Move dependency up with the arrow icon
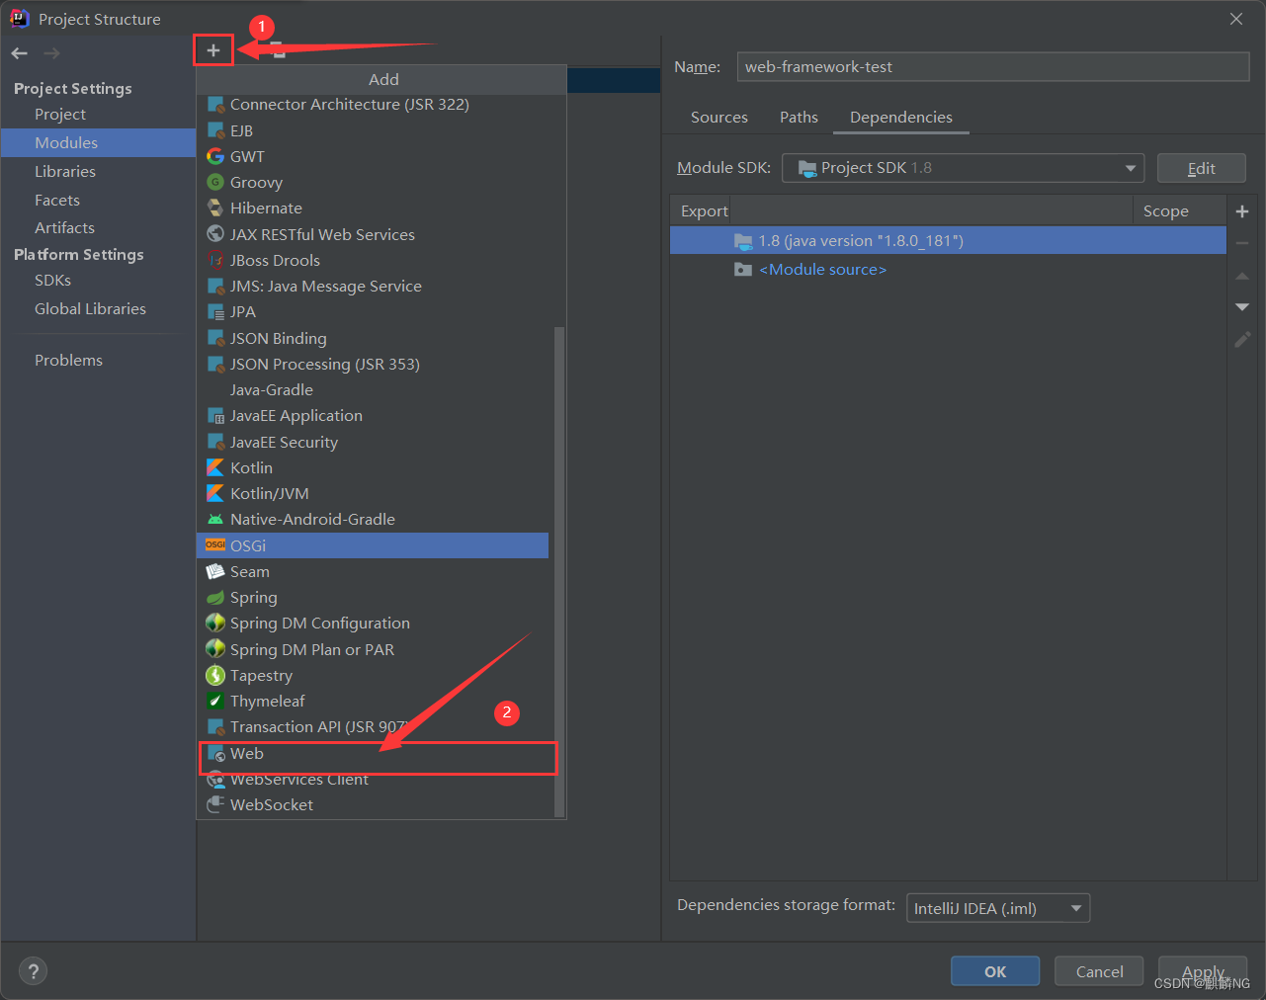The image size is (1266, 1000). click(x=1242, y=276)
